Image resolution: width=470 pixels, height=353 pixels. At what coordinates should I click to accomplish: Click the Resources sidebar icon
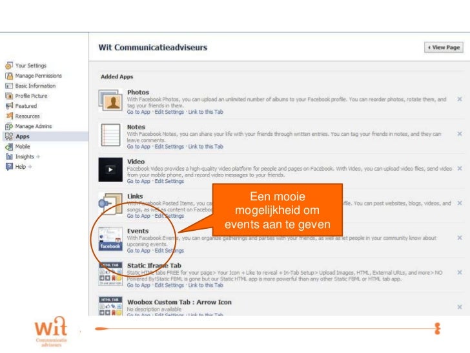pyautogui.click(x=9, y=116)
